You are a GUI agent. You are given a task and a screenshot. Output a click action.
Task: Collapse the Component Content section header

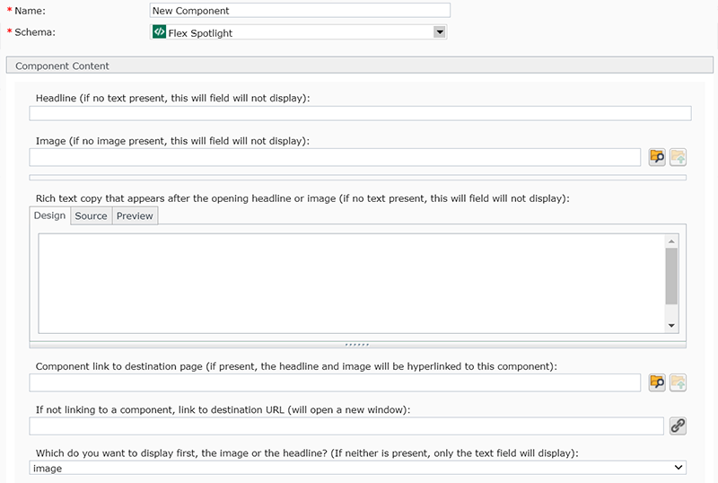point(63,66)
